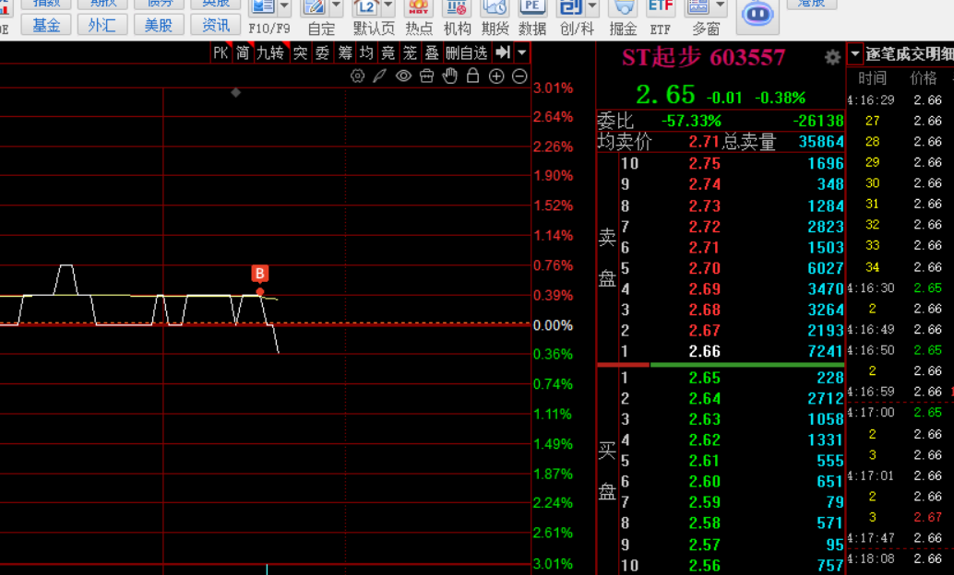Open the 外汇 (forex) section
The height and width of the screenshot is (575, 954).
point(102,25)
